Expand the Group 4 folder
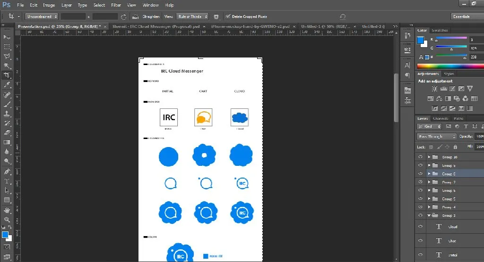 pyautogui.click(x=429, y=207)
